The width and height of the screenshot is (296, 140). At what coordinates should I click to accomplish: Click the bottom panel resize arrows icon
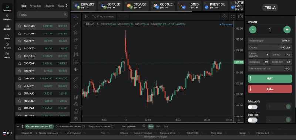click(x=23, y=126)
